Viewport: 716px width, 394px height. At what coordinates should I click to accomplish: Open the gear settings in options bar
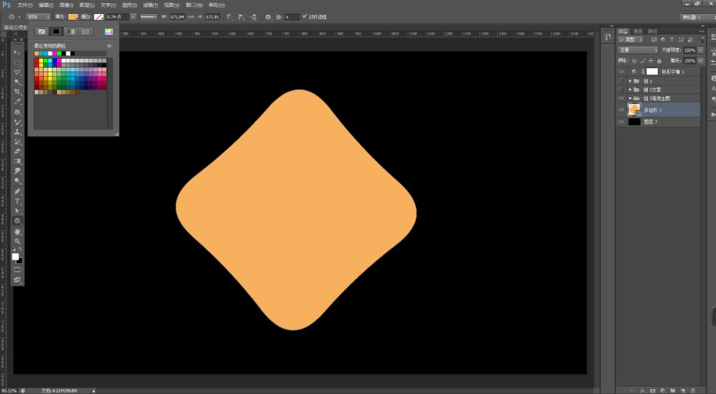(268, 17)
